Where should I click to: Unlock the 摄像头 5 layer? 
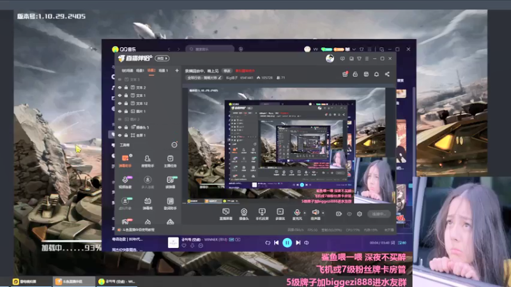126,127
